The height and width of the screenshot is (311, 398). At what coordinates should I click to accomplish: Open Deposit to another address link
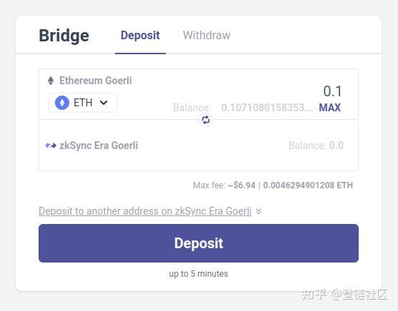pos(145,211)
